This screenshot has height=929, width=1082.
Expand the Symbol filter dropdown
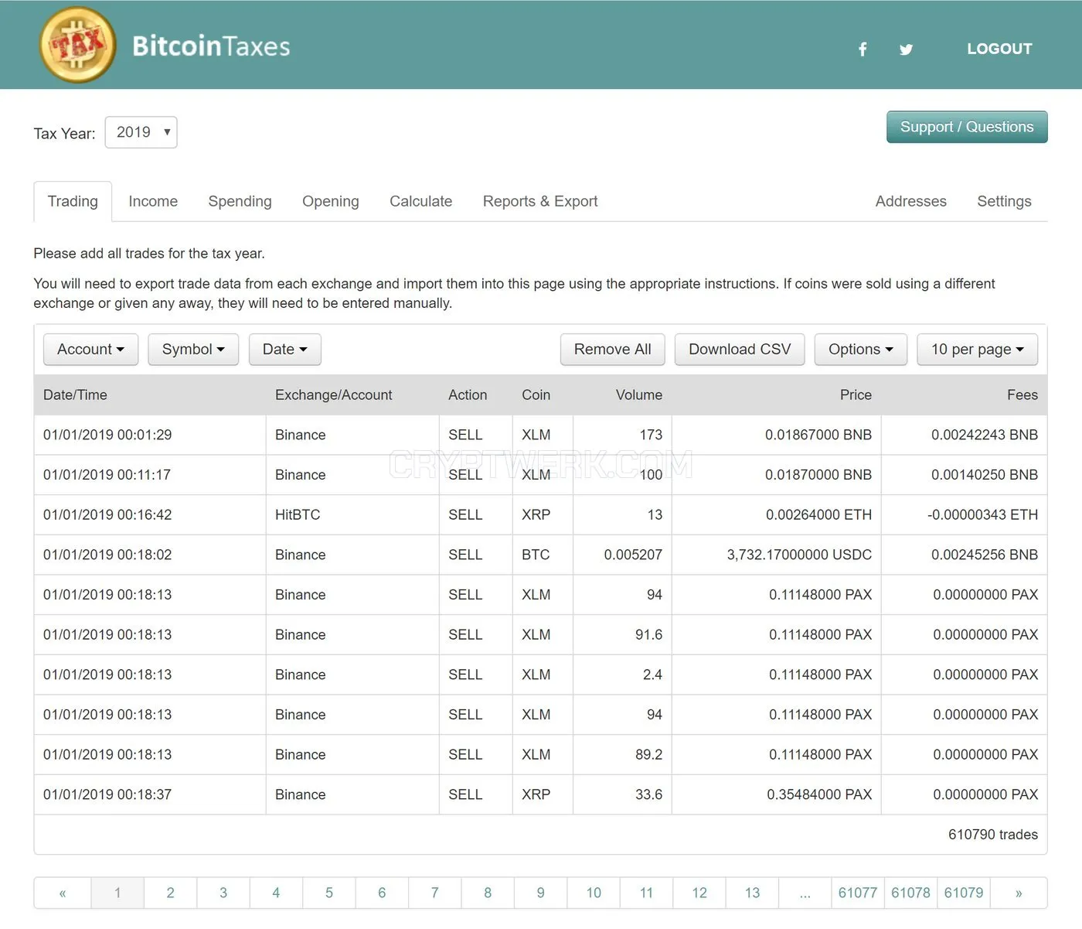click(x=193, y=350)
